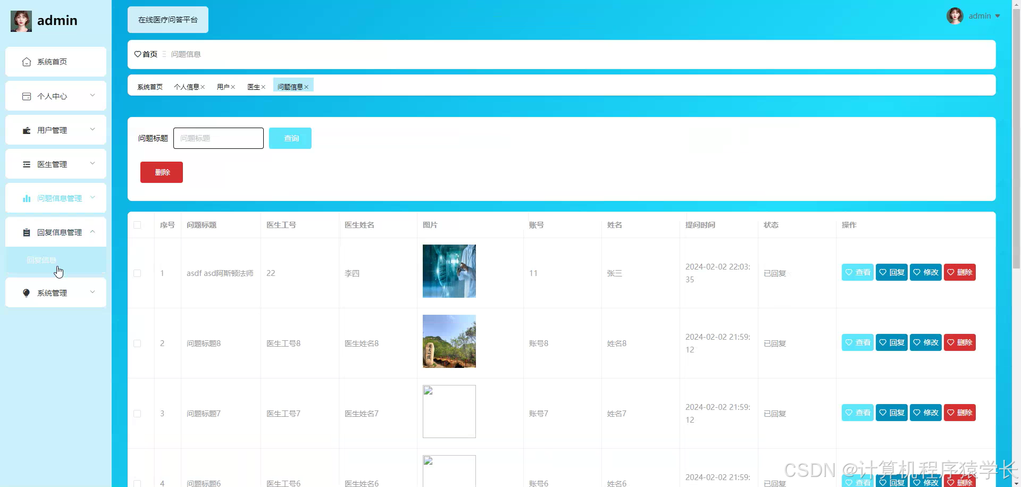
Task: Expand the 个人中心 menu chevron
Action: (x=93, y=96)
